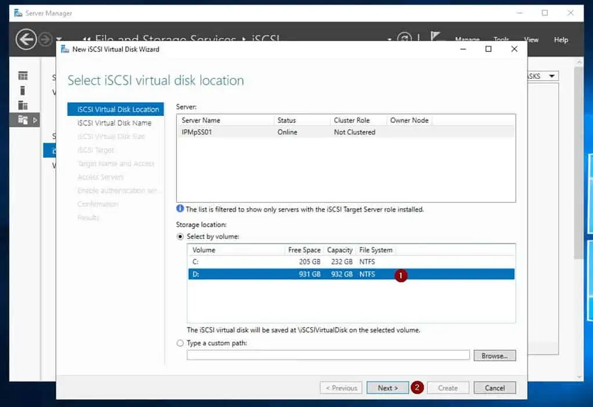Click the 'Not Clustered' cell

click(355, 132)
